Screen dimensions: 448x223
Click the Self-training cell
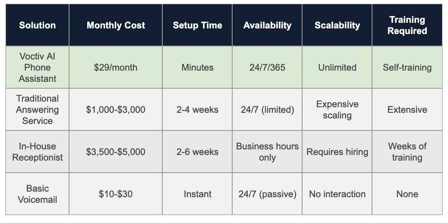click(407, 68)
